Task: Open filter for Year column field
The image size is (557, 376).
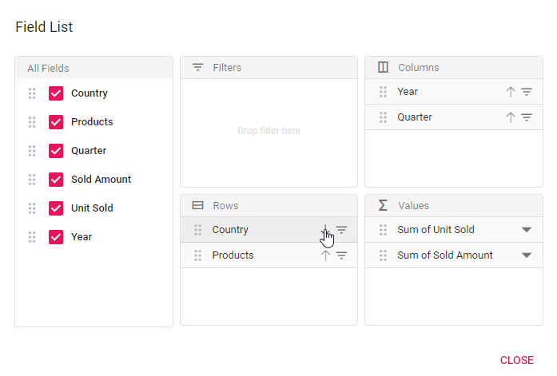Action: tap(527, 92)
